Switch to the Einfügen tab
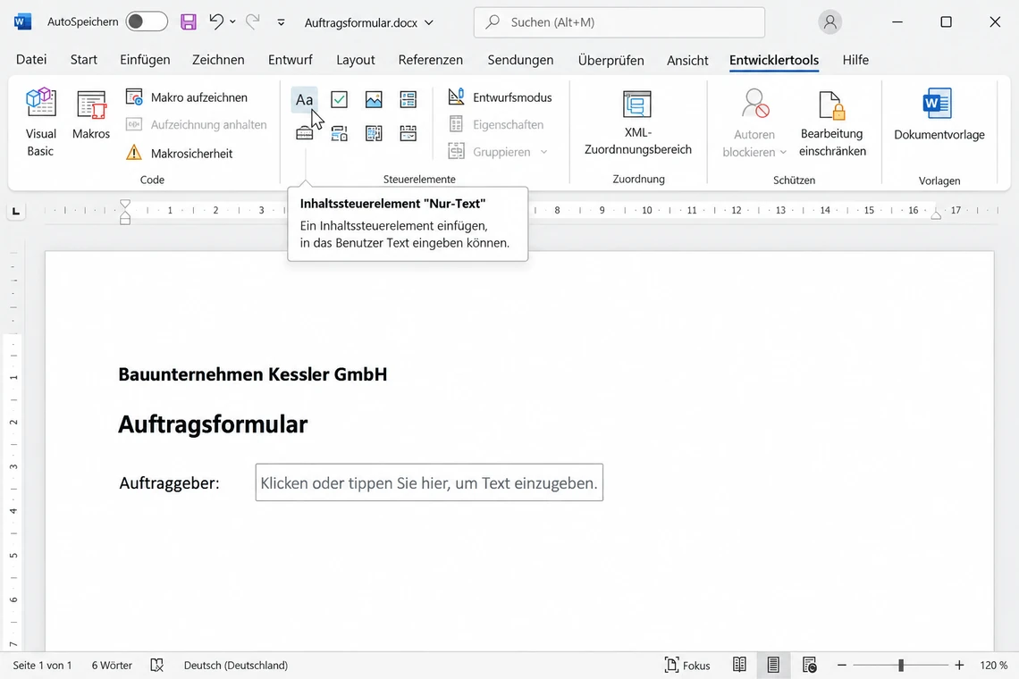The image size is (1019, 679). point(145,60)
